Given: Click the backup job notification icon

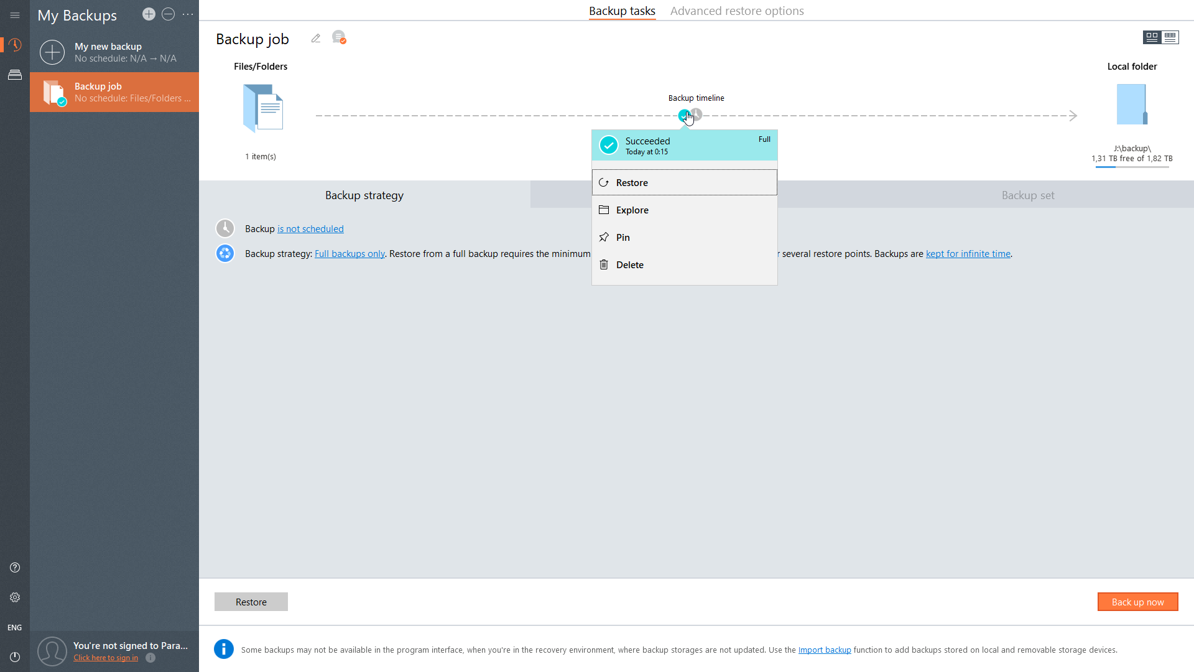Looking at the screenshot, I should (339, 38).
